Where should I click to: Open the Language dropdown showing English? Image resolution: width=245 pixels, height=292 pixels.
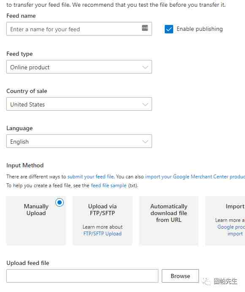(x=79, y=141)
